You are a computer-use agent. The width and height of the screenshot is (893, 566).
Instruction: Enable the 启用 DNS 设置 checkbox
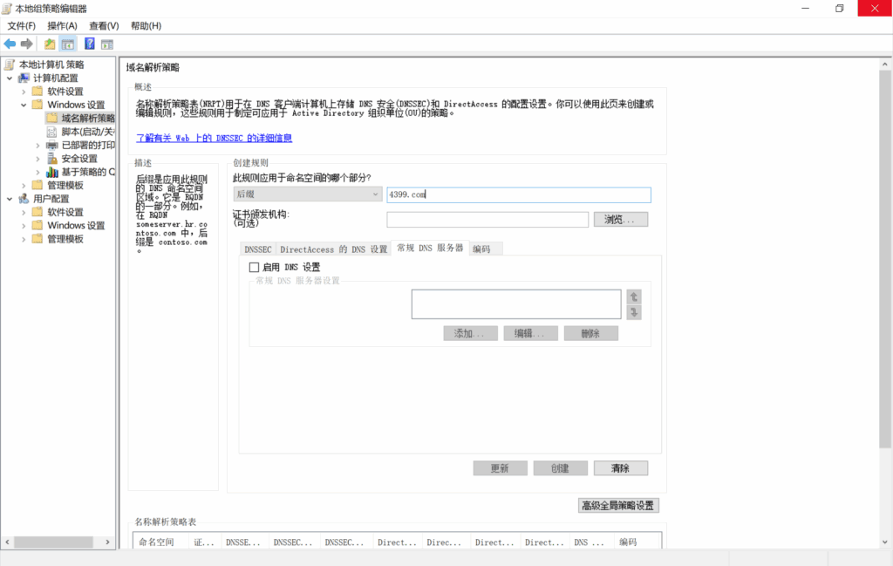pos(255,267)
